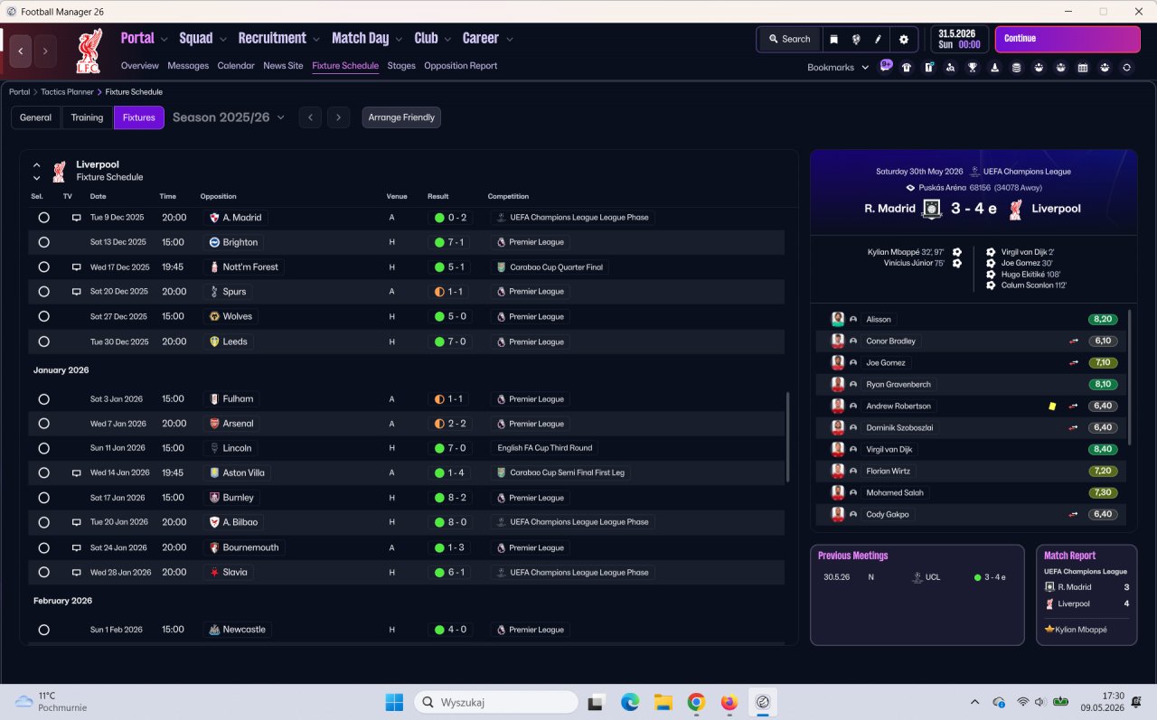Select the radio button for Brighton fixture
The image size is (1157, 720).
click(x=43, y=242)
